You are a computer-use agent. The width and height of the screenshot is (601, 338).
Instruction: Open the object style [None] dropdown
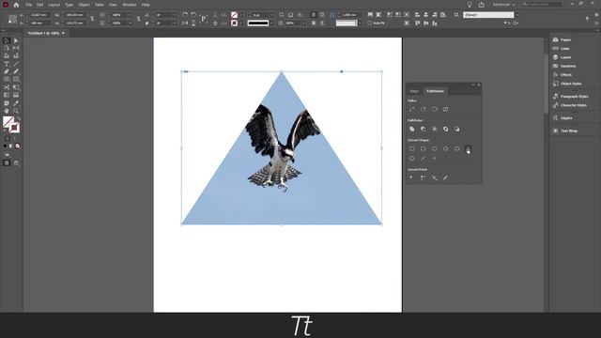click(516, 15)
